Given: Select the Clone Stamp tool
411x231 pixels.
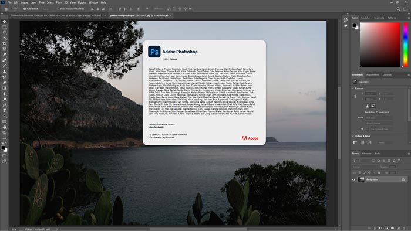Looking at the screenshot, I should (x=5, y=72).
